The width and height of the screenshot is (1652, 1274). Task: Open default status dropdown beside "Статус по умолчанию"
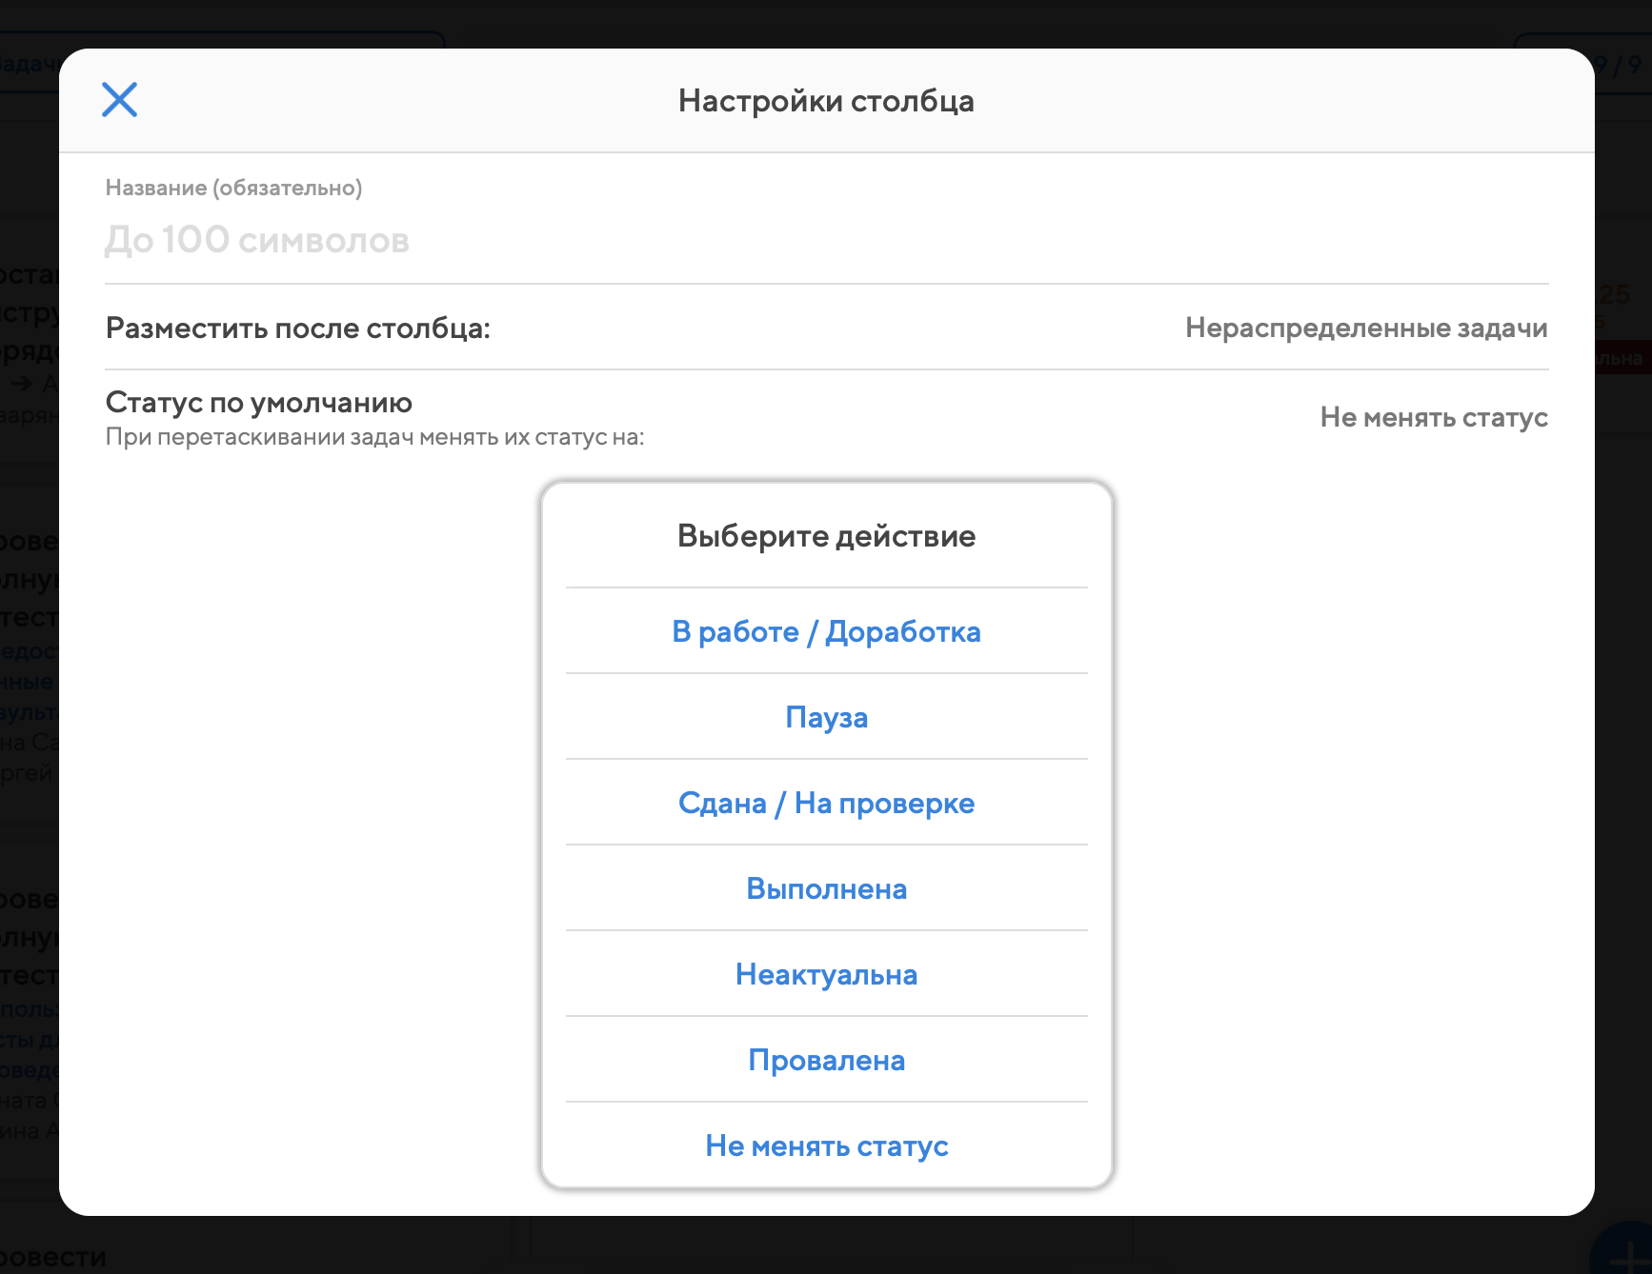coord(1433,417)
